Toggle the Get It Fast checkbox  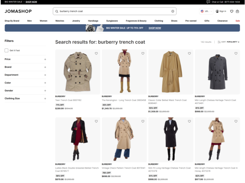pos(6,50)
